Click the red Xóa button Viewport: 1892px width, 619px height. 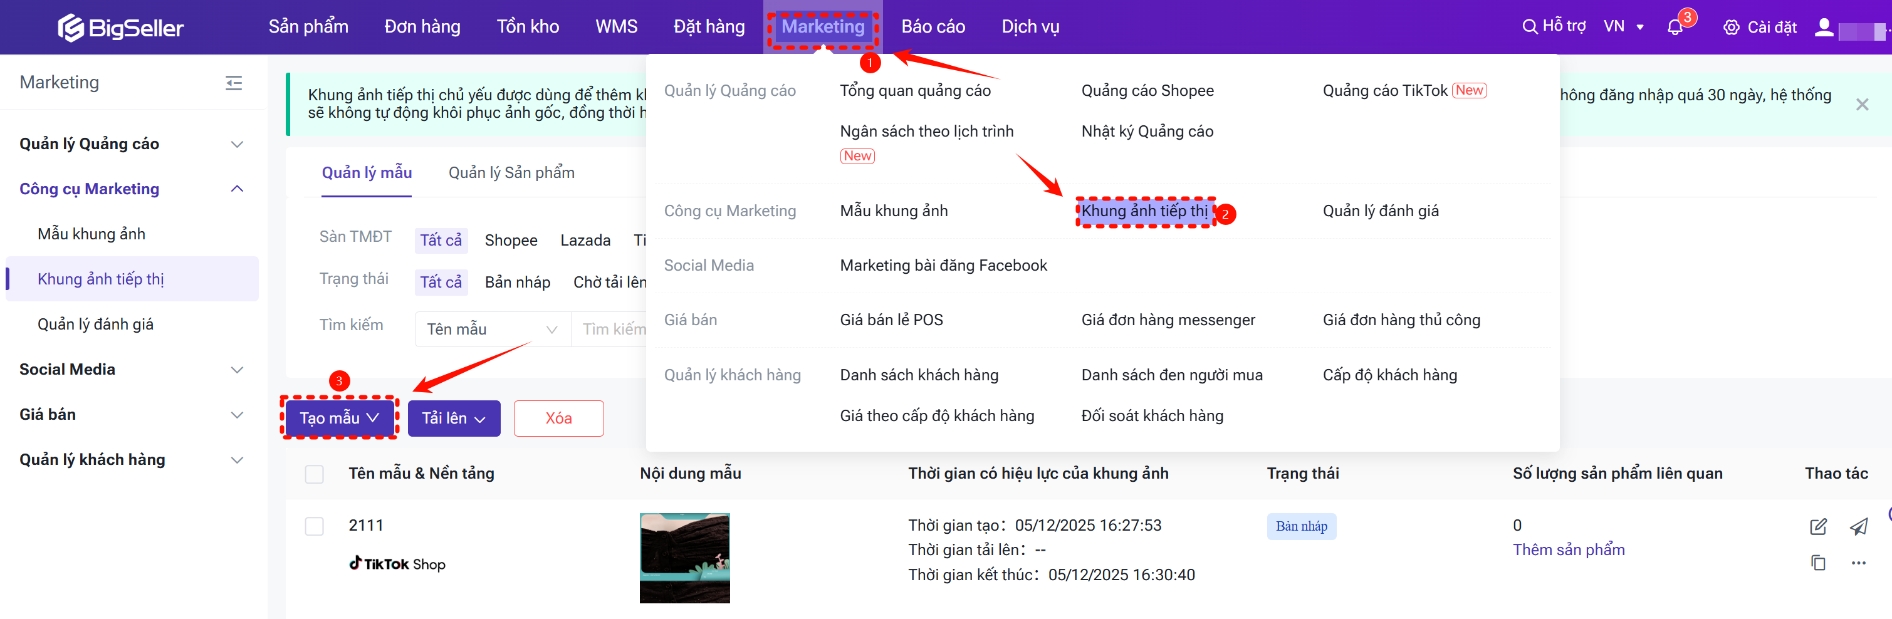coord(558,419)
